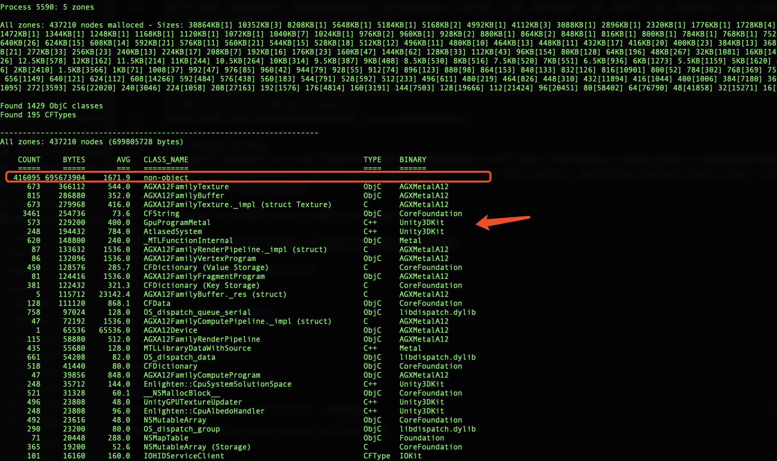
Task: Select the AtlasedSystem class name
Action: 173,231
